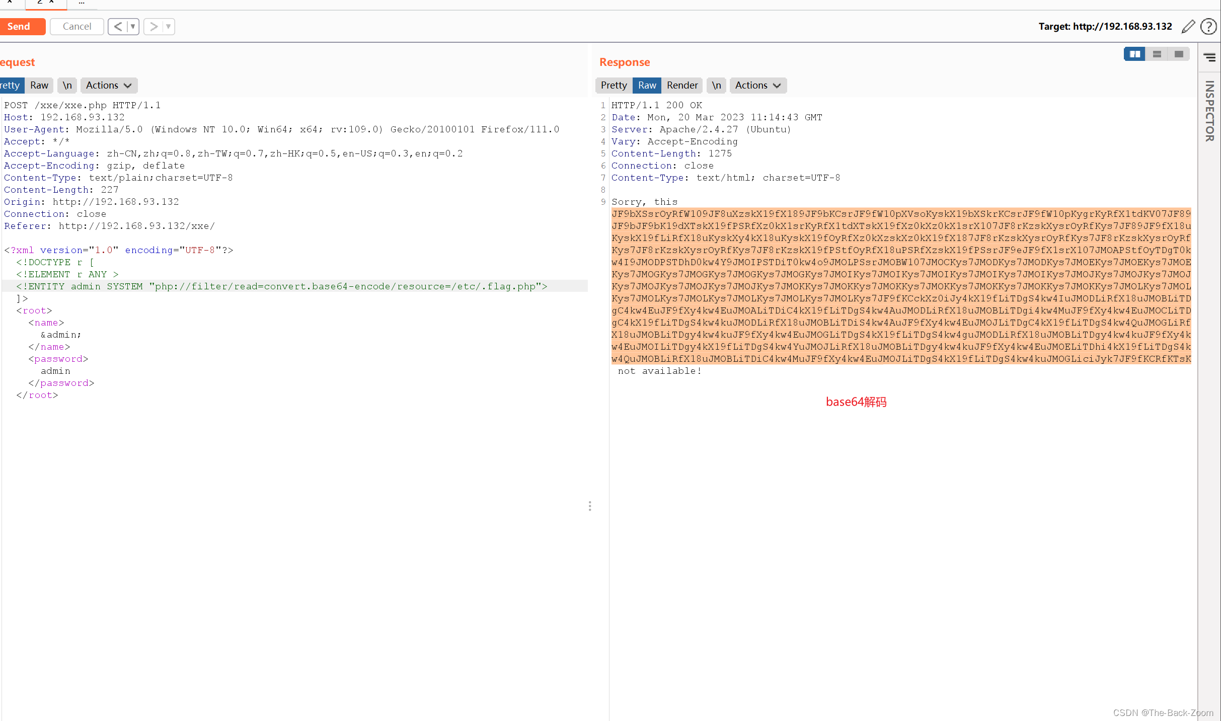Open the Render tab in Response
Viewport: 1221px width, 721px height.
[682, 86]
